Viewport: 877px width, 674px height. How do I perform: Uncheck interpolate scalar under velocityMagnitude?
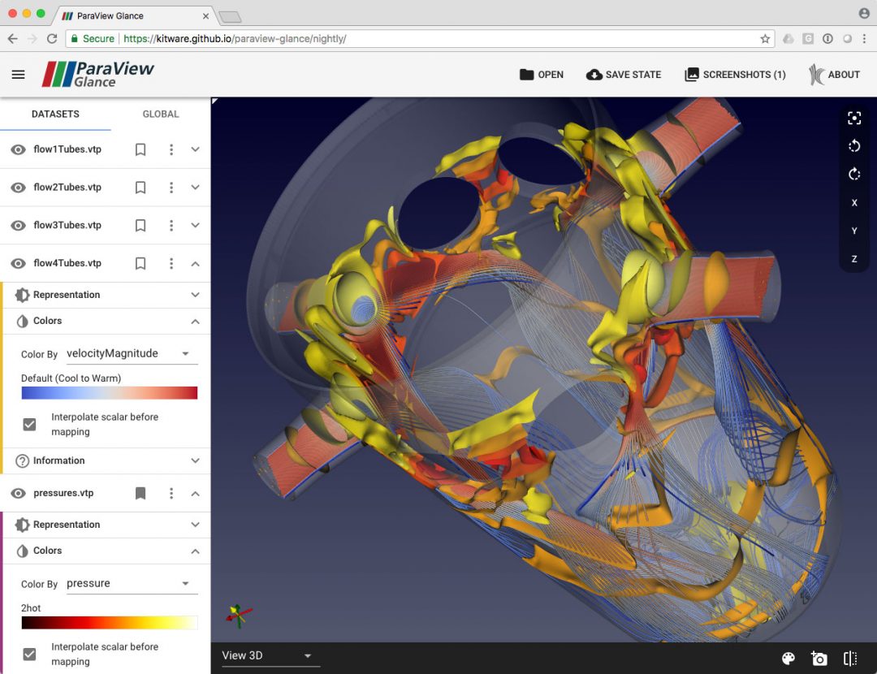tap(30, 425)
